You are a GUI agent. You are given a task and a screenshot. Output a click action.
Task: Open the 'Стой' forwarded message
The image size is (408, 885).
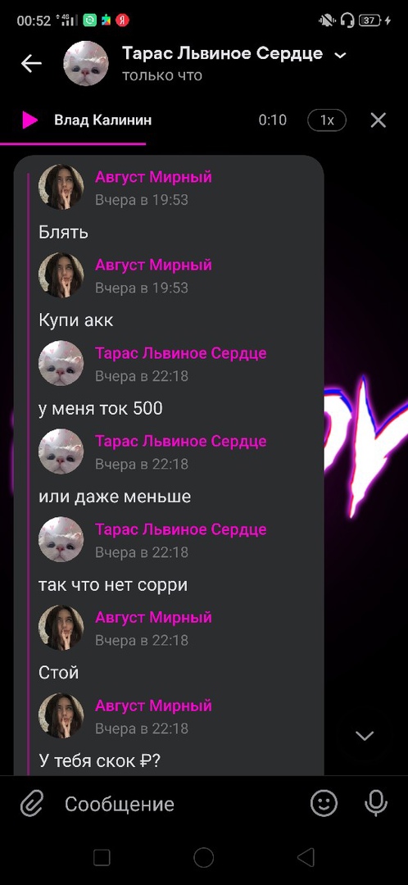click(59, 673)
